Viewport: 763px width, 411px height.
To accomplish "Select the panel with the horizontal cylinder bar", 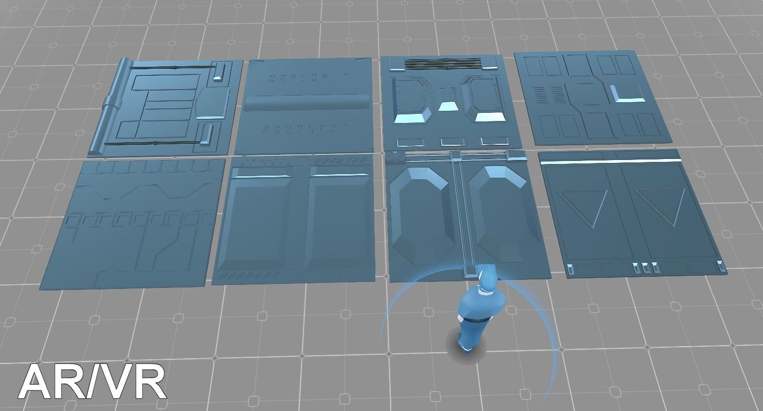I will 304,107.
